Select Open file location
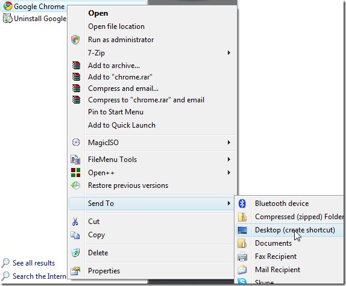Screen dimensions: 346x286 [x=153, y=26]
